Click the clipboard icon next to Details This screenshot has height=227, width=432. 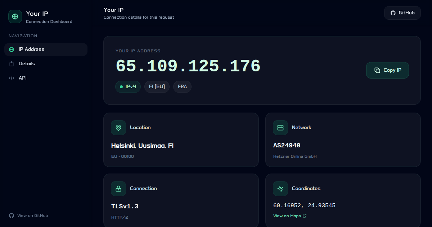pyautogui.click(x=12, y=64)
